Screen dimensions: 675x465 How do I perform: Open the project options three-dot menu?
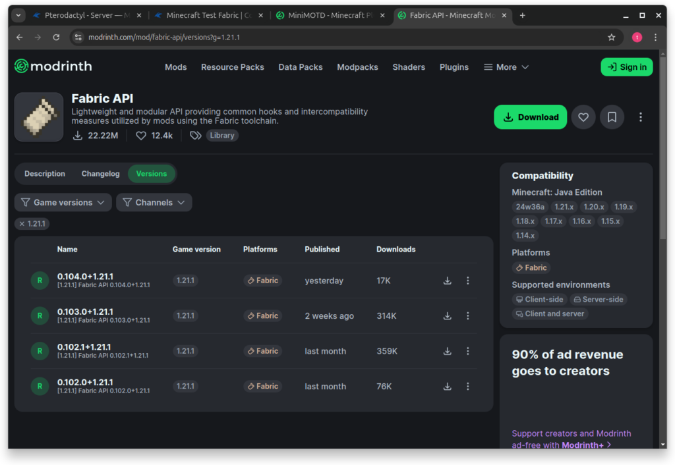coord(640,117)
